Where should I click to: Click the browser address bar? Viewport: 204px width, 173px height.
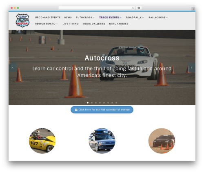point(97,8)
